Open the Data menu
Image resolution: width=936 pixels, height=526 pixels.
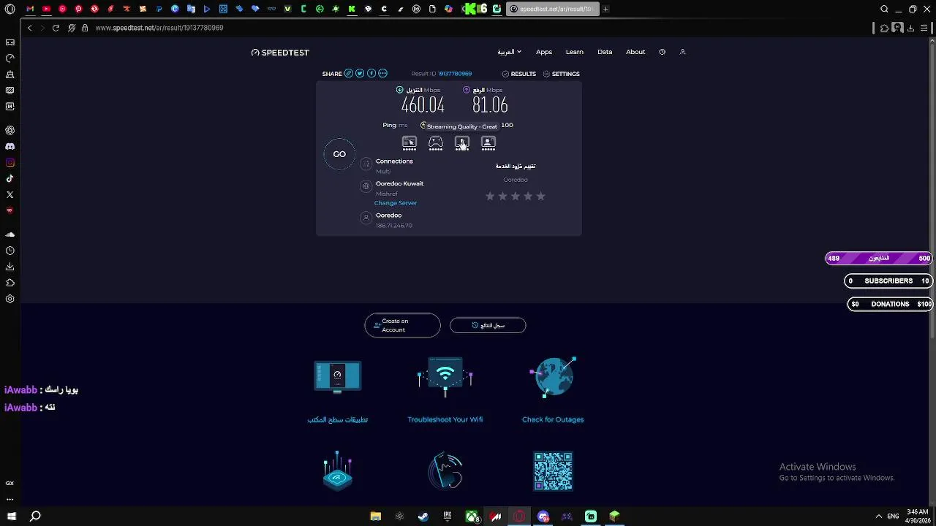click(605, 52)
